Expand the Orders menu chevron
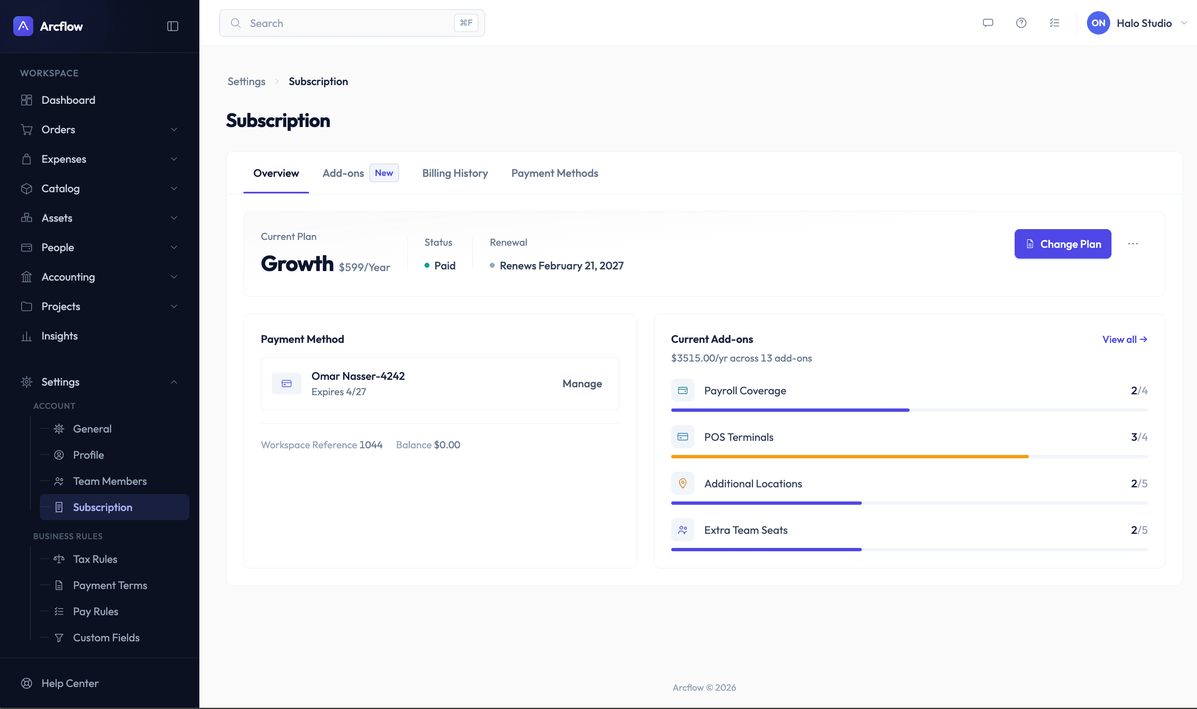Screen dimensions: 1197x709 (x=174, y=130)
